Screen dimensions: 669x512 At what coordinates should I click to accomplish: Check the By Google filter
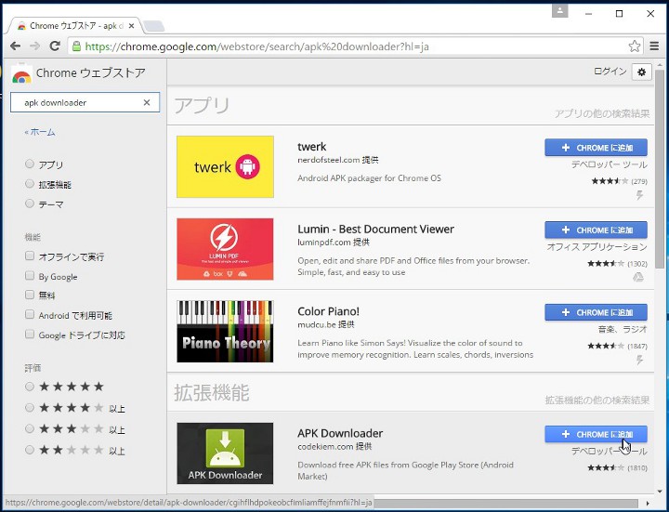(30, 276)
